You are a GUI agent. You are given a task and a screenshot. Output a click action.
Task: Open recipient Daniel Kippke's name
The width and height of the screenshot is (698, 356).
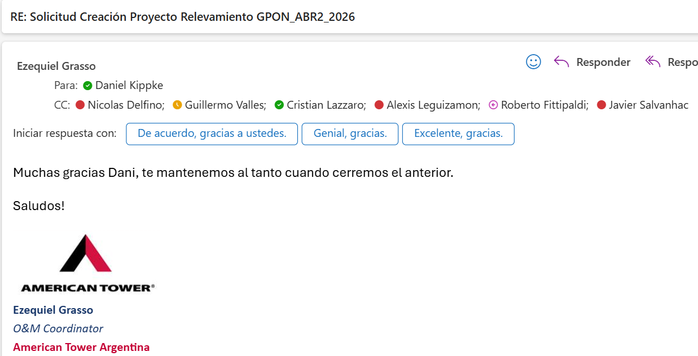tap(129, 86)
